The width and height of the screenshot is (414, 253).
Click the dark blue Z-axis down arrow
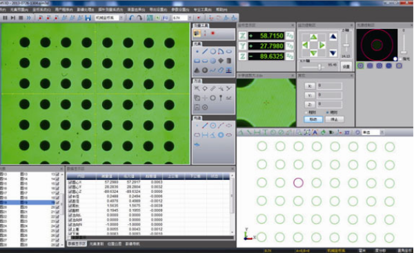tap(333, 53)
